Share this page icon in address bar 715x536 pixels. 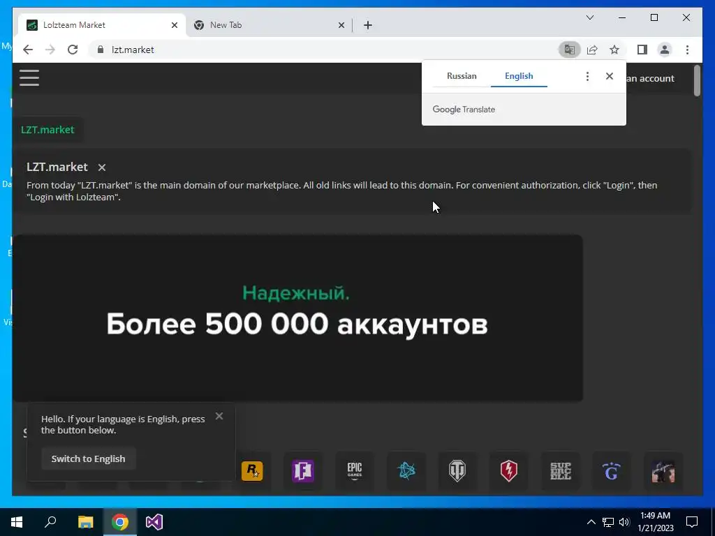click(592, 50)
